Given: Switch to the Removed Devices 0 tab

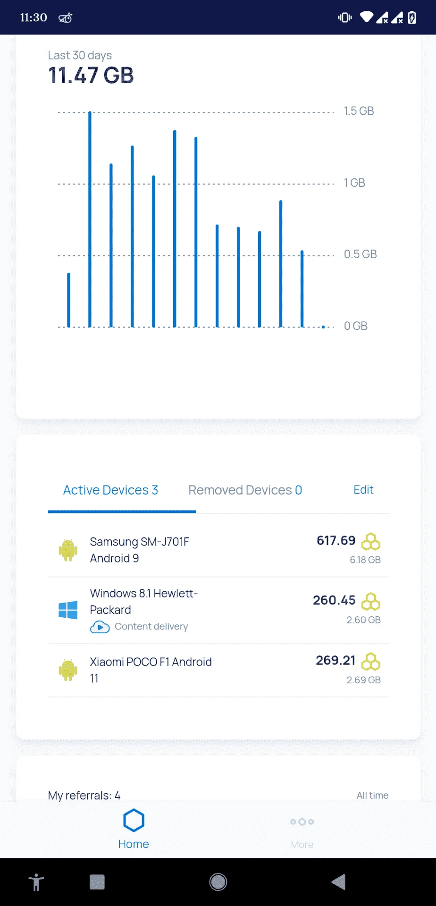Looking at the screenshot, I should click(x=245, y=490).
